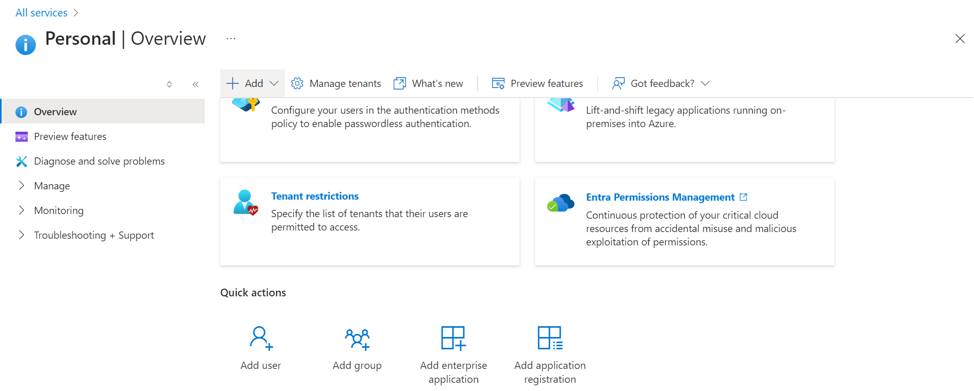The width and height of the screenshot is (974, 391).
Task: Click the Personal | Overview page title
Action: [x=126, y=39]
